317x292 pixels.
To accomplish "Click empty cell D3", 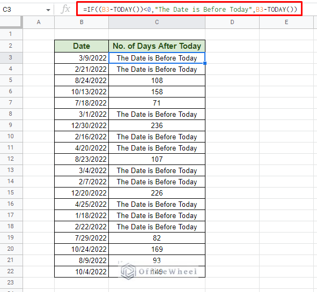I will click(232, 58).
